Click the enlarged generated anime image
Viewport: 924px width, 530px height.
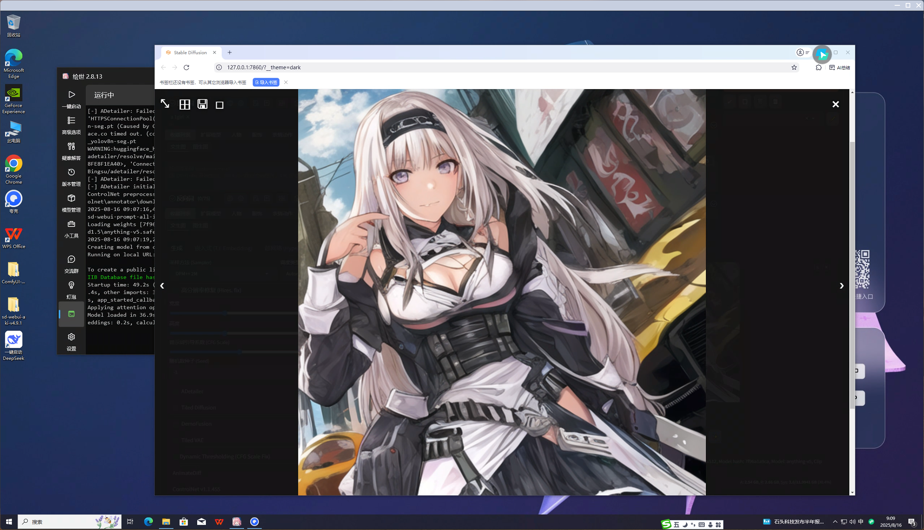pyautogui.click(x=502, y=292)
